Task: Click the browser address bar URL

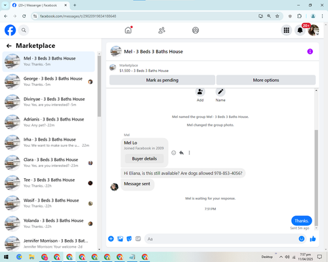Action: (x=78, y=16)
